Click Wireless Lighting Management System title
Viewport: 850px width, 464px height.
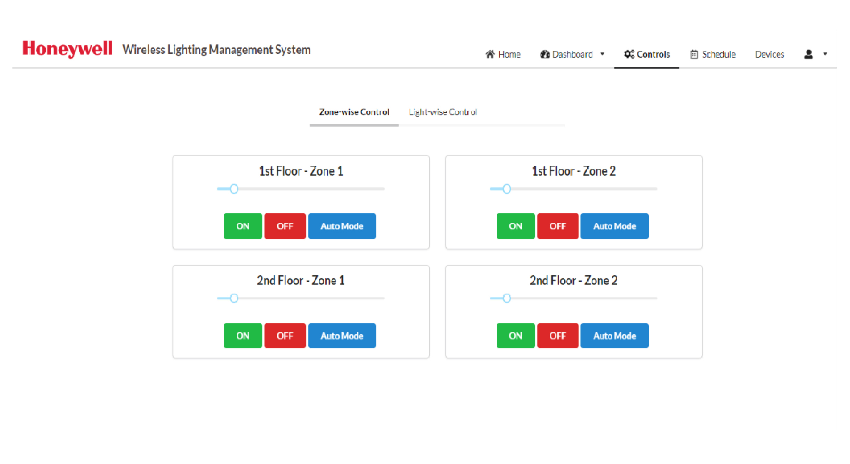(216, 50)
